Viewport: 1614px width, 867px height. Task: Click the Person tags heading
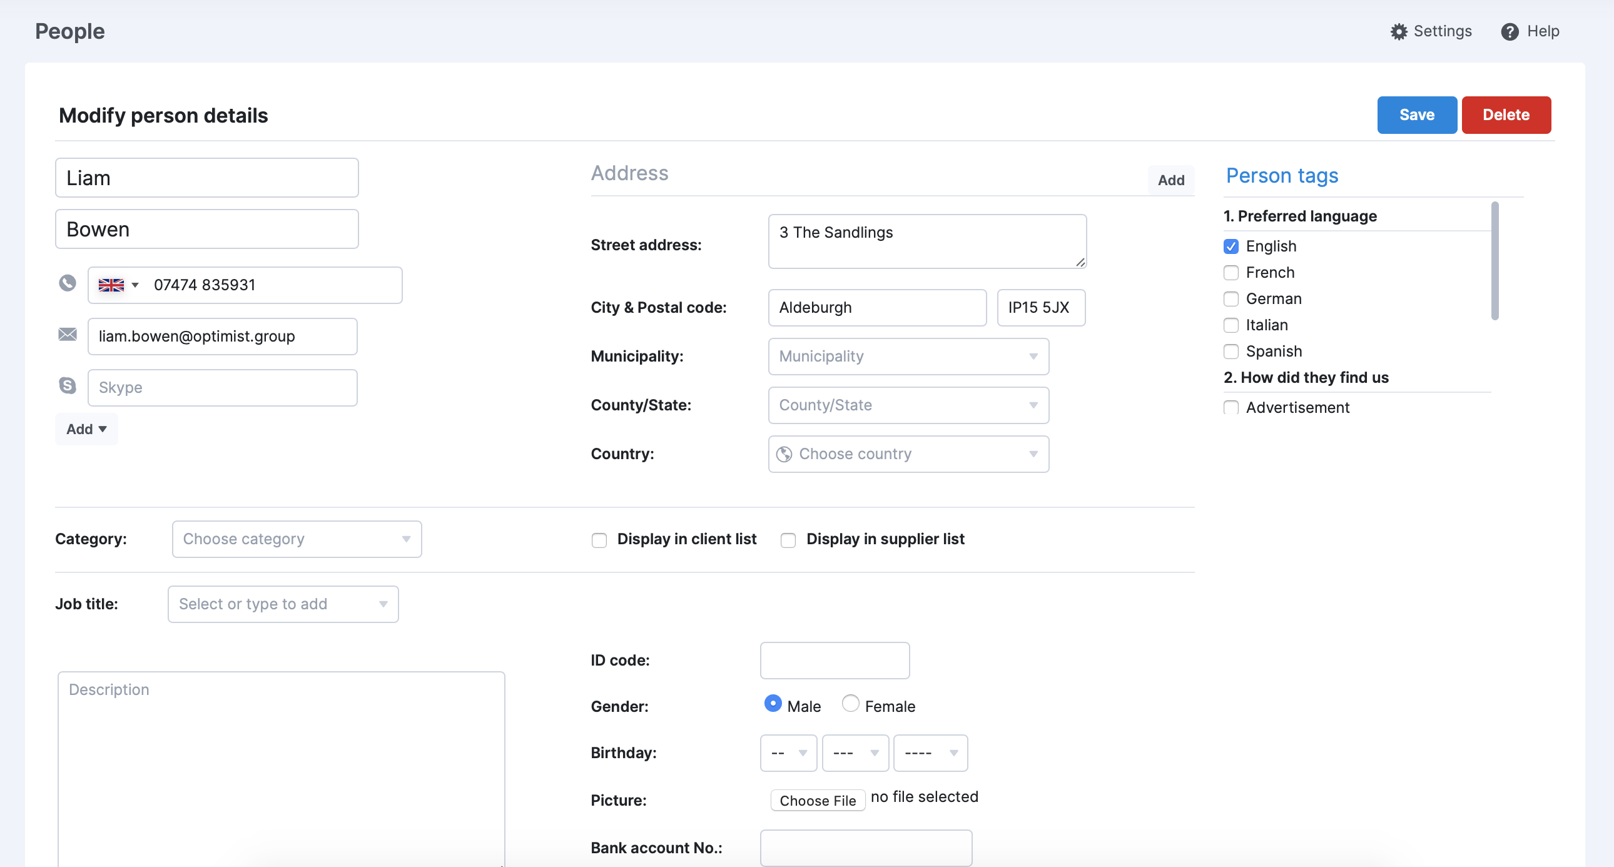[x=1282, y=176]
